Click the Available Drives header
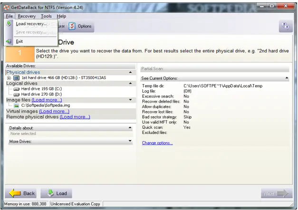 coord(70,66)
